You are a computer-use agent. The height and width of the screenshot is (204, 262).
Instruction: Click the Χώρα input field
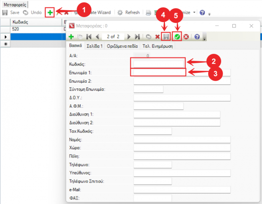(182, 148)
